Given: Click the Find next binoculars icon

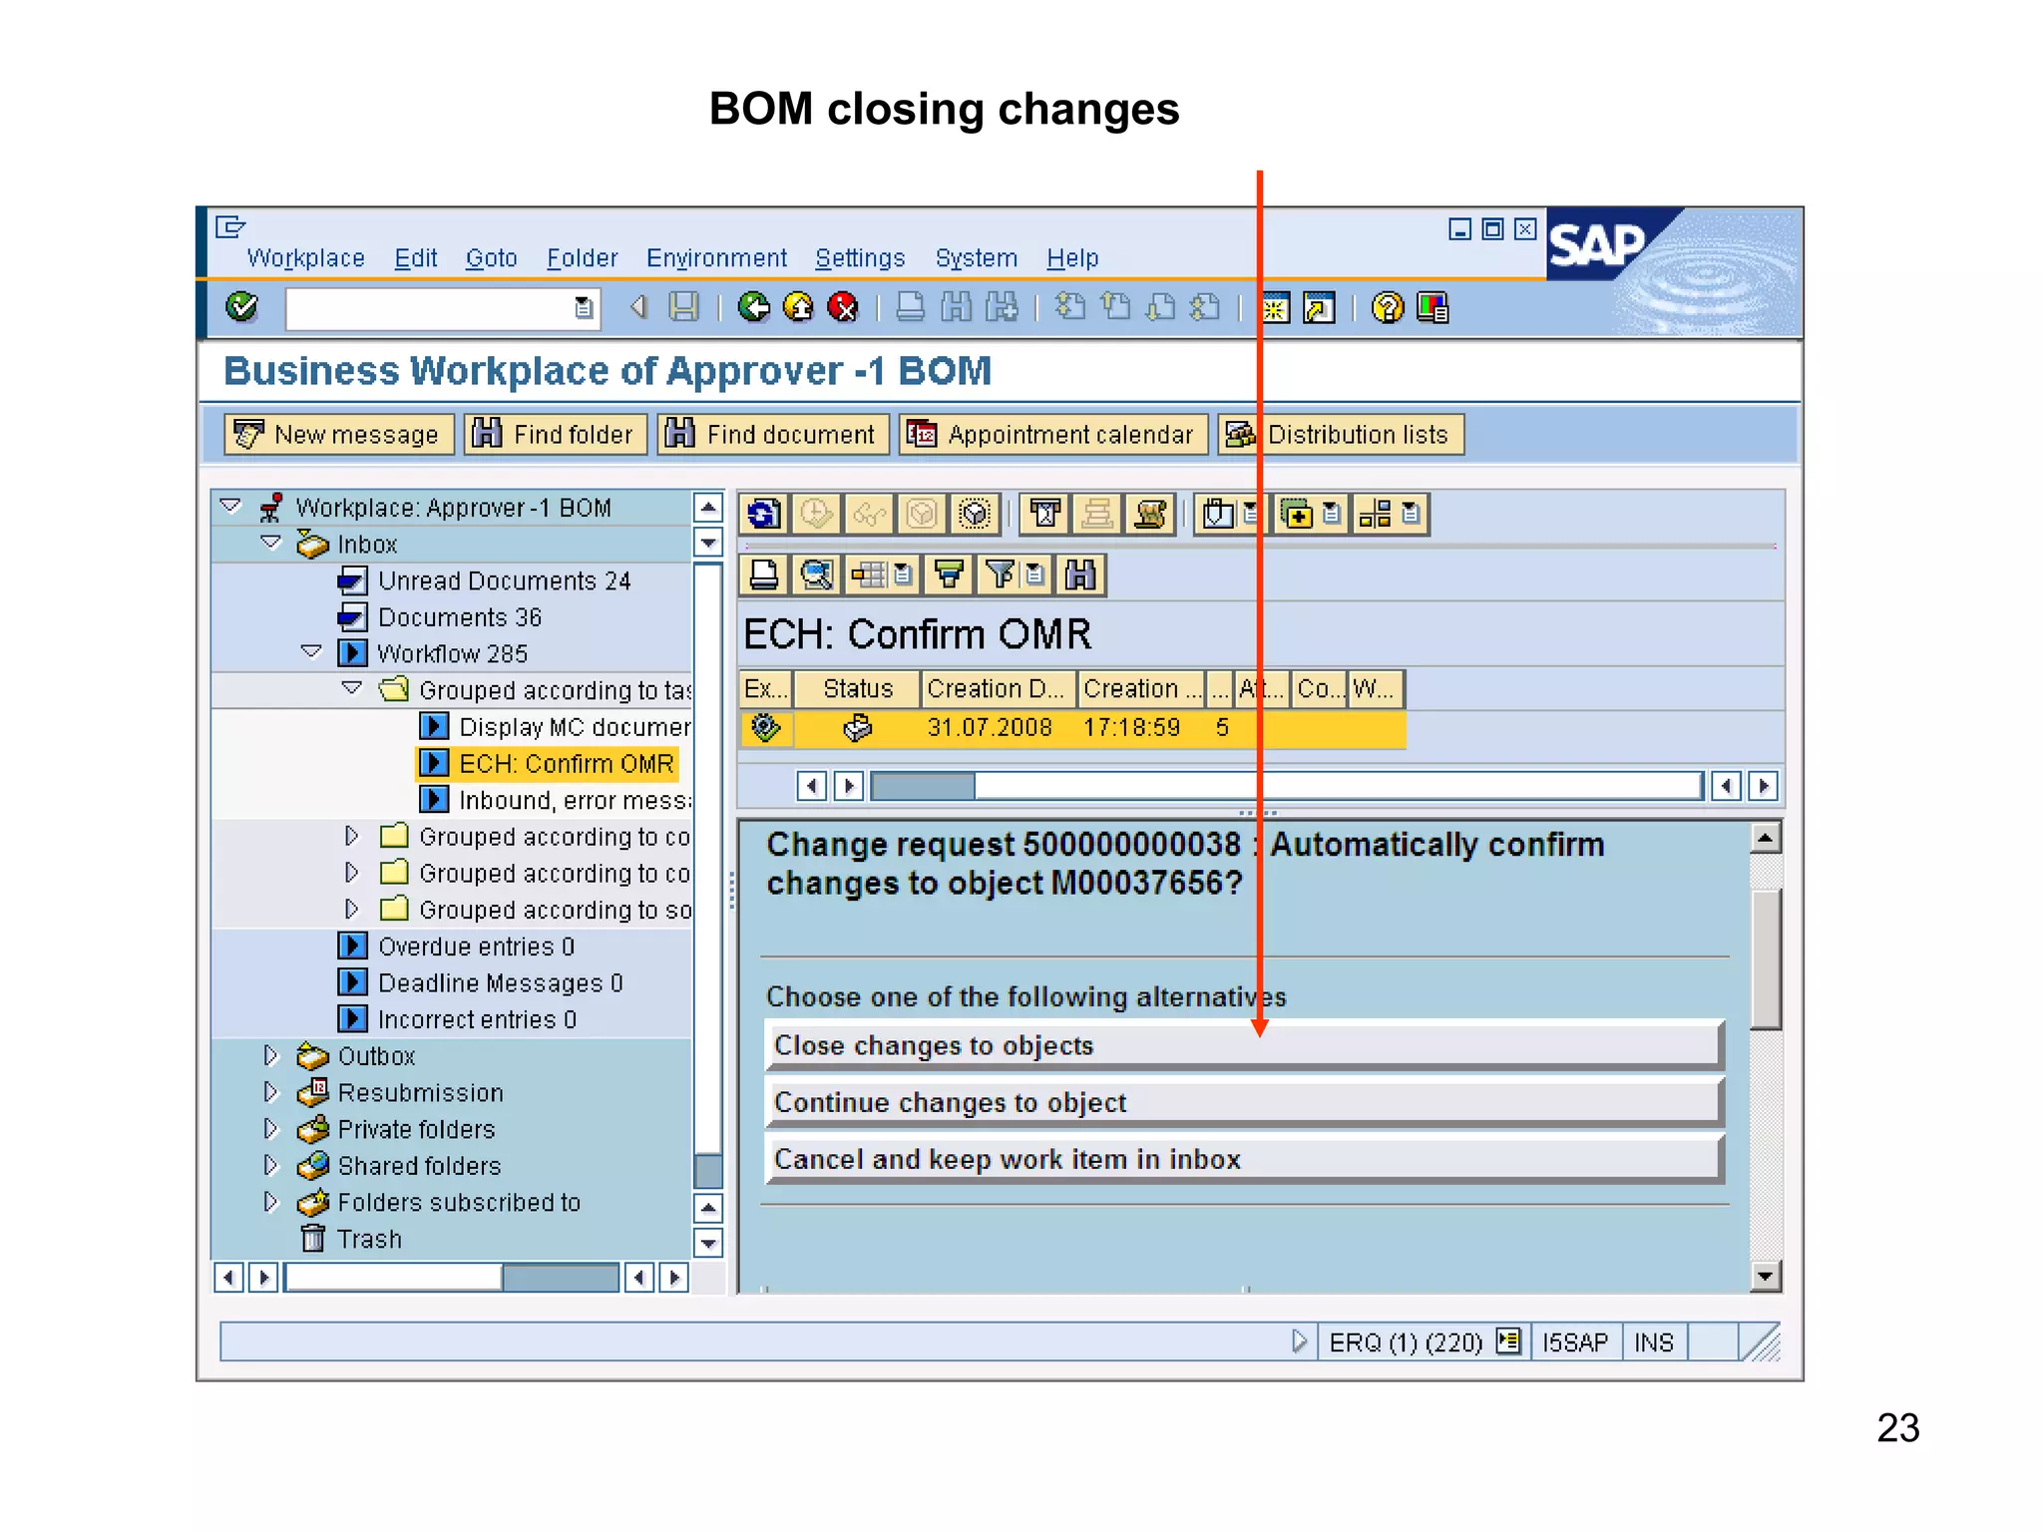Looking at the screenshot, I should pos(1002,307).
